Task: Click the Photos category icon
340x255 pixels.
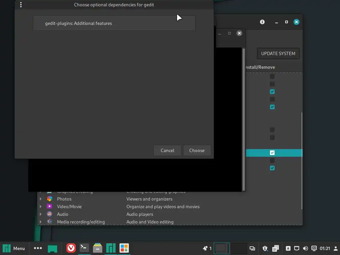Action: click(49, 199)
